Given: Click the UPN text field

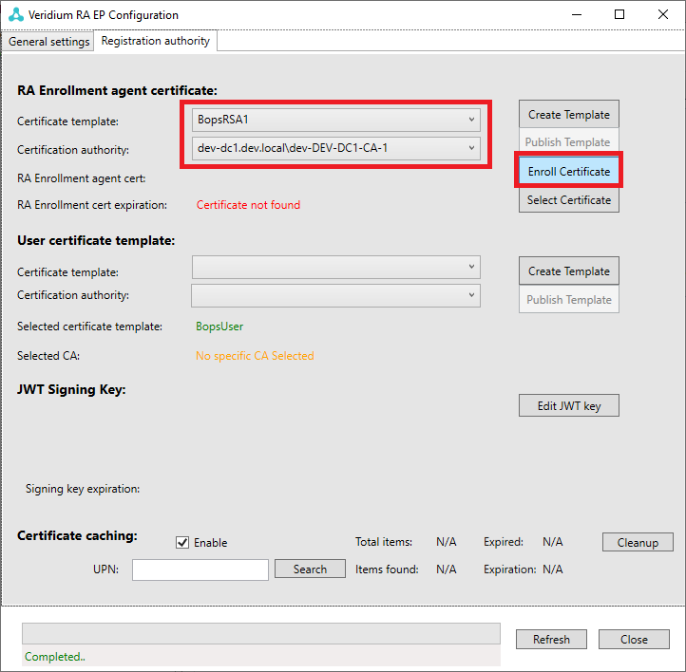Looking at the screenshot, I should [x=200, y=569].
